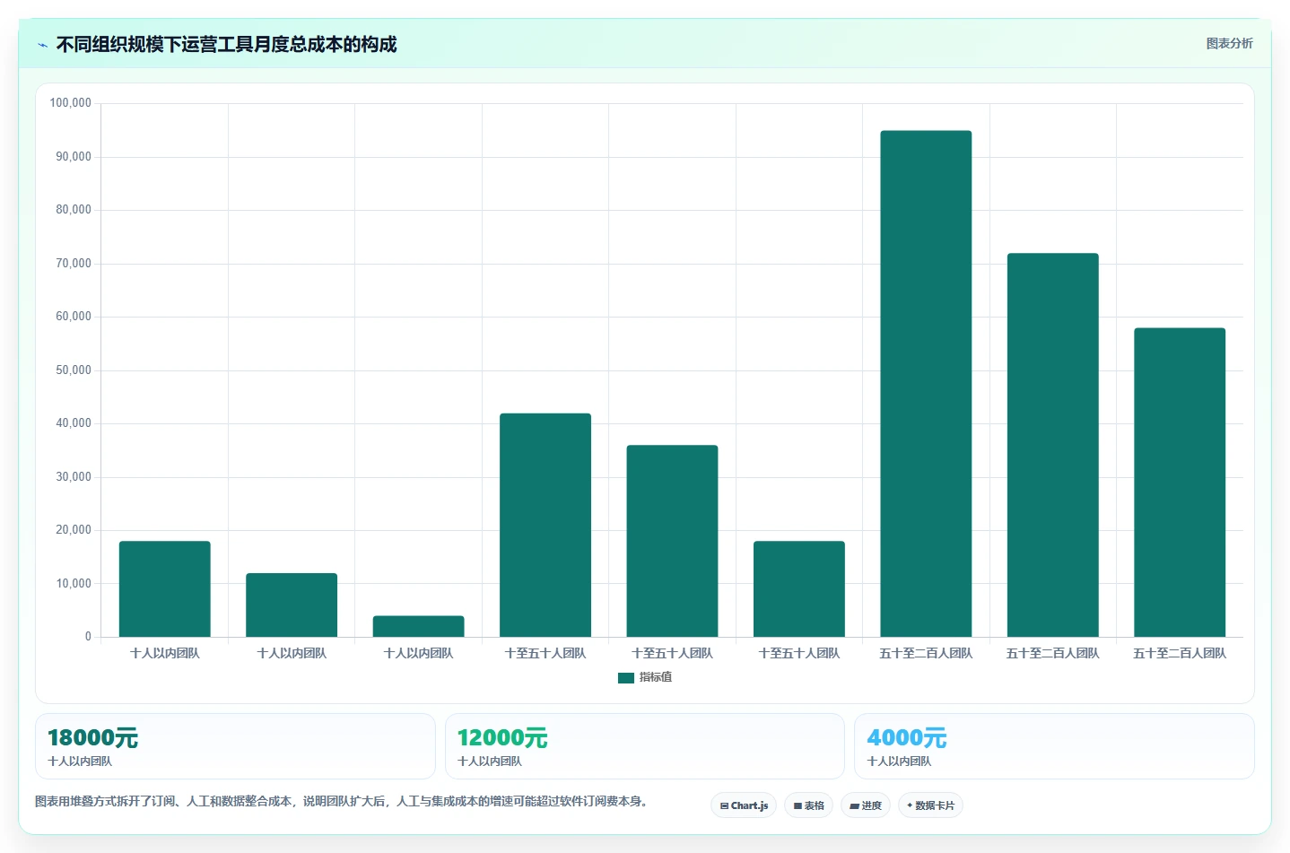Click the 指标值 legend text
This screenshot has height=853, width=1290.
(656, 677)
